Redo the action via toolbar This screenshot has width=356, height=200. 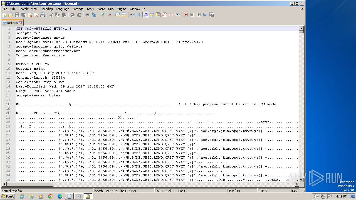pyautogui.click(x=79, y=15)
